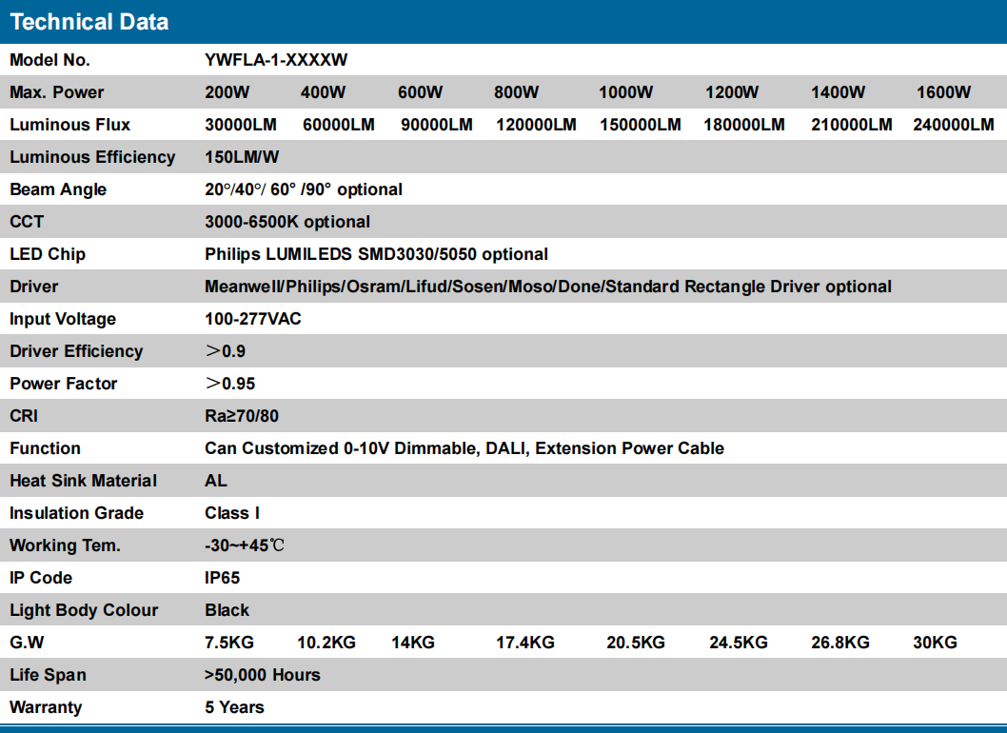Click the 200W max power value
Viewport: 1007px width, 733px height.
point(227,92)
